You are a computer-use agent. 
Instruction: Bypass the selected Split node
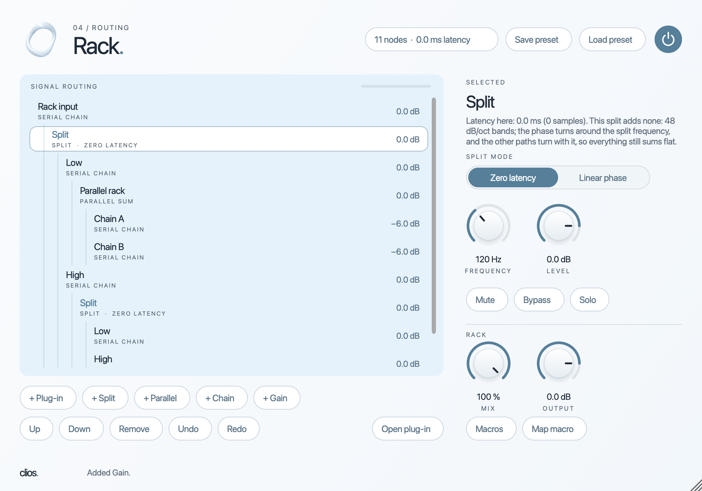pos(539,300)
